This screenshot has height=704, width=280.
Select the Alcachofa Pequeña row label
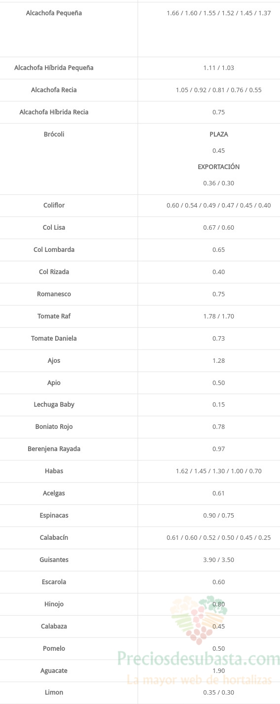pos(54,13)
